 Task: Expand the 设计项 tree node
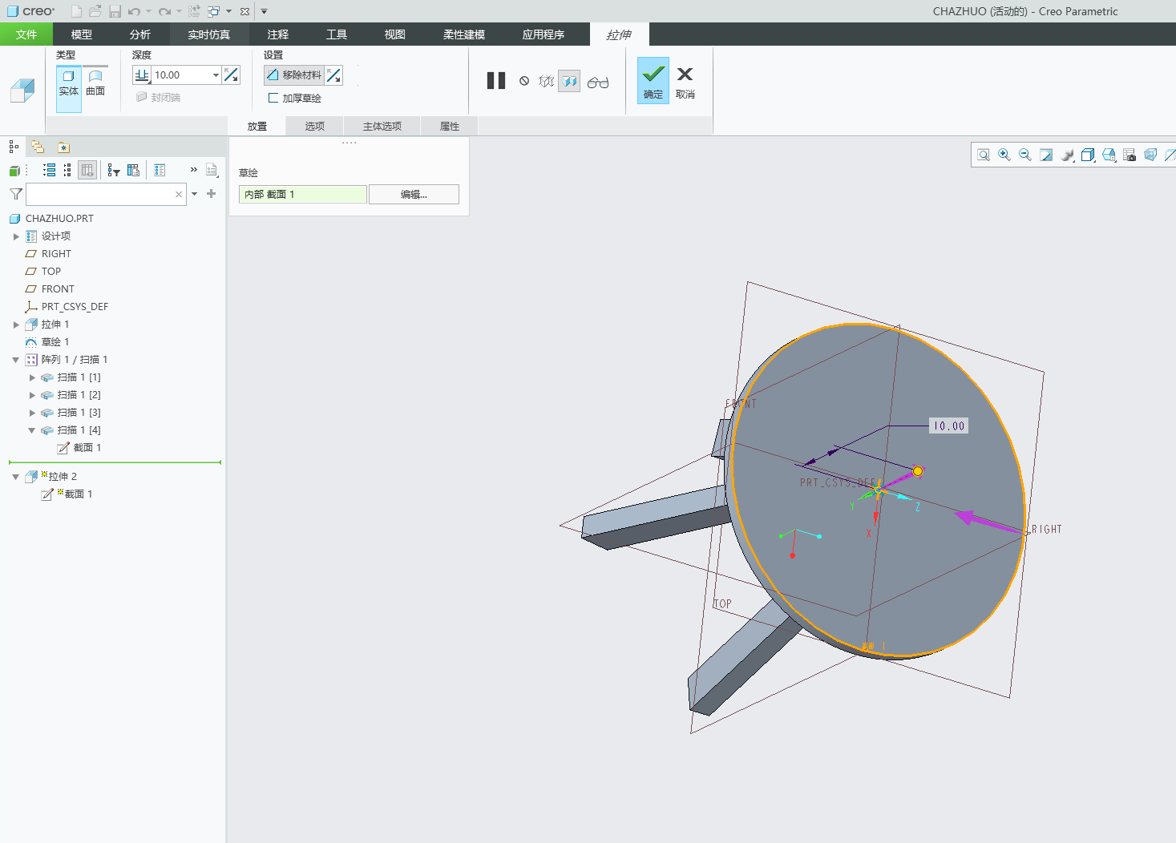(x=16, y=236)
